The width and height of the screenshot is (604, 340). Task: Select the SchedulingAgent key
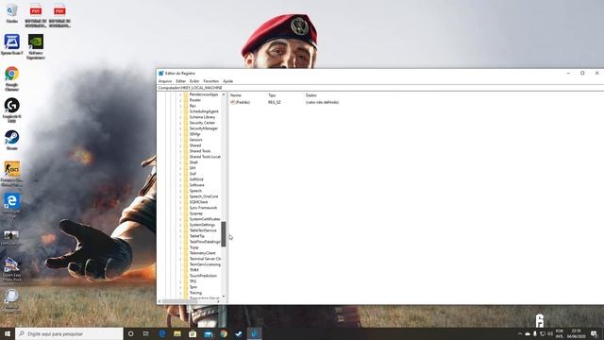(204, 111)
